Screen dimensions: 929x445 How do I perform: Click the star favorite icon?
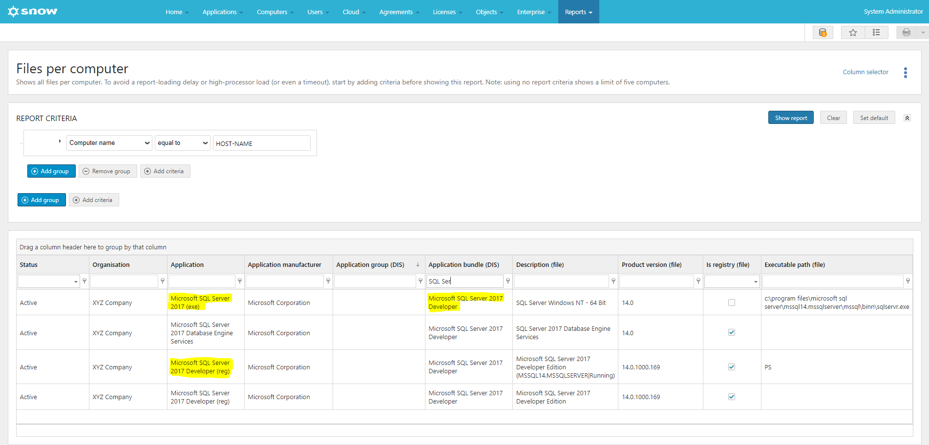point(853,33)
